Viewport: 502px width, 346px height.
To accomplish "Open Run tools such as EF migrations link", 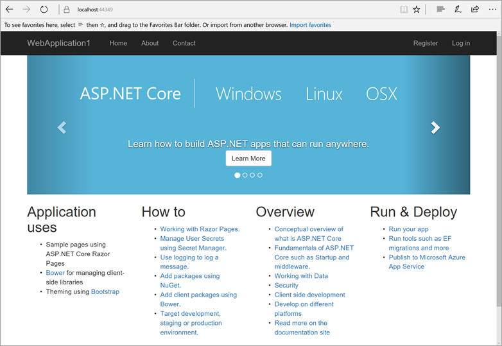I will pos(420,243).
